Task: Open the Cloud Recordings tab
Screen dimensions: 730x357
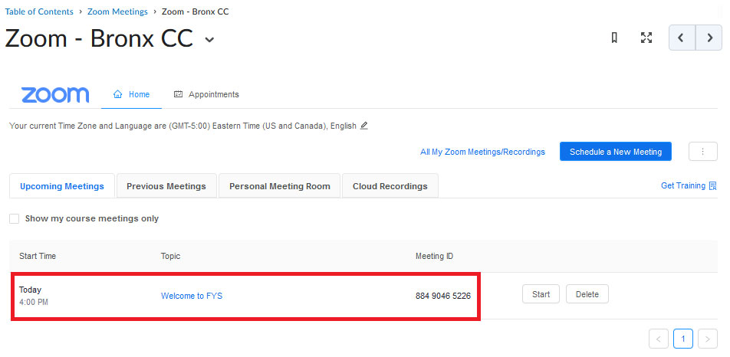Action: 390,186
